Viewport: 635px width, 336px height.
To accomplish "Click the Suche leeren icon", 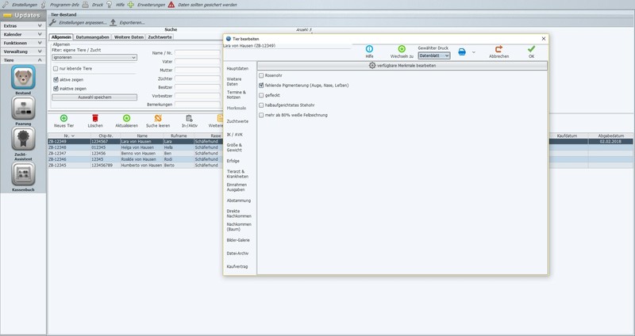I will click(158, 118).
